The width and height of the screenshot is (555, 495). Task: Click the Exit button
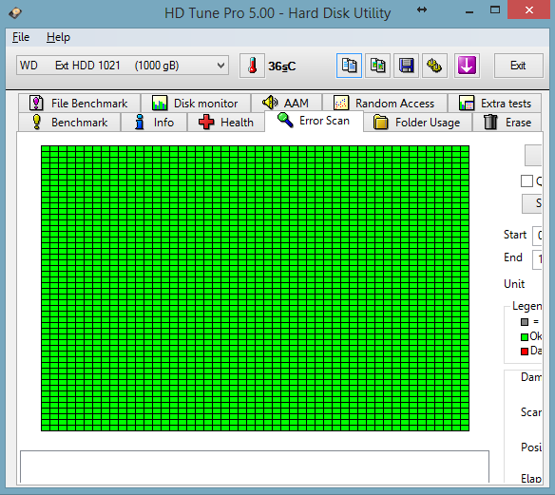pyautogui.click(x=518, y=66)
